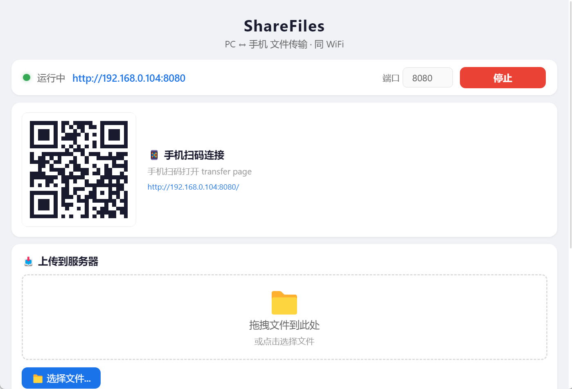Click the QR code image
Viewport: 572px width, 389px height.
[x=79, y=170]
